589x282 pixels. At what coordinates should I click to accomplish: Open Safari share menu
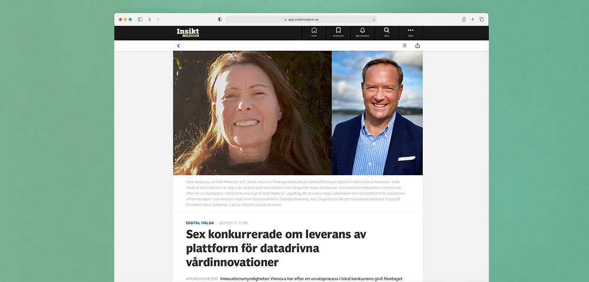(x=464, y=19)
